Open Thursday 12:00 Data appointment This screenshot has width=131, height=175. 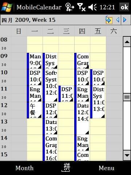pyautogui.click(x=82, y=118)
